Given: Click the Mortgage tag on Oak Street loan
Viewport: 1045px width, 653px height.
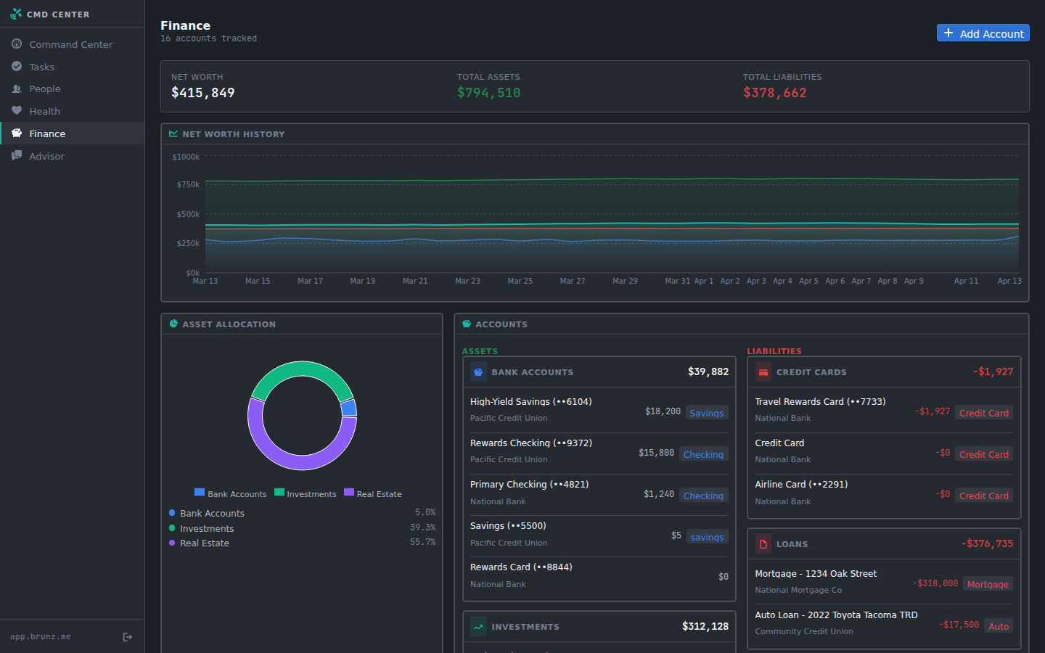Looking at the screenshot, I should pos(988,584).
